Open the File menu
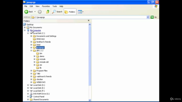 [x=26, y=6]
